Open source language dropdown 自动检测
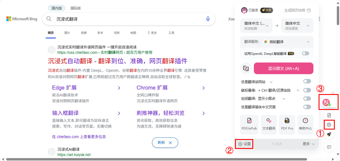Screen dimensions: 340x161 pyautogui.click(x=256, y=26)
